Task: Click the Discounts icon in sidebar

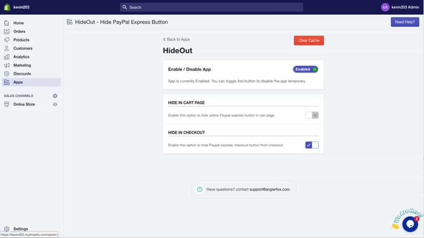Action: click(x=7, y=74)
